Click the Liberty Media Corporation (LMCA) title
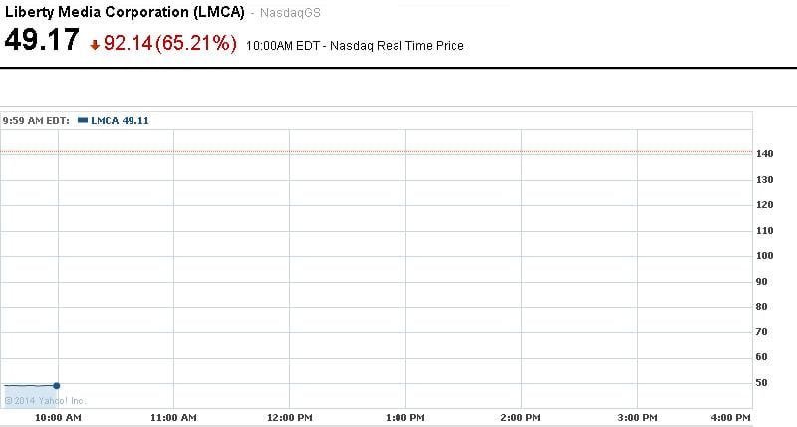Viewport: 797px width, 427px height. point(125,13)
